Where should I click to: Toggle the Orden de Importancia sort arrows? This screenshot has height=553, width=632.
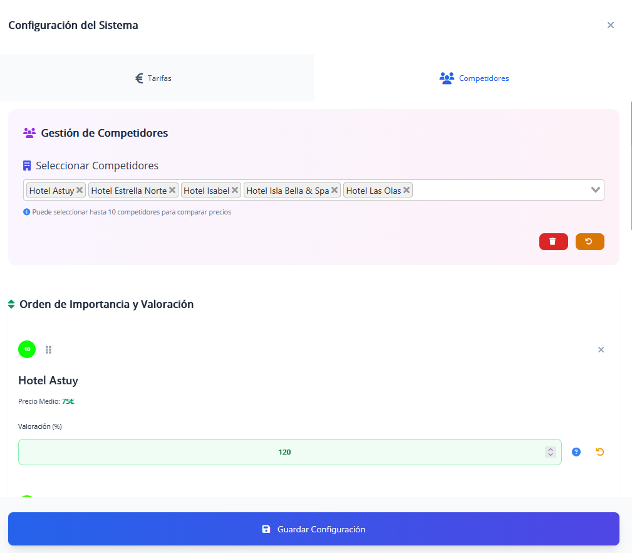click(11, 304)
